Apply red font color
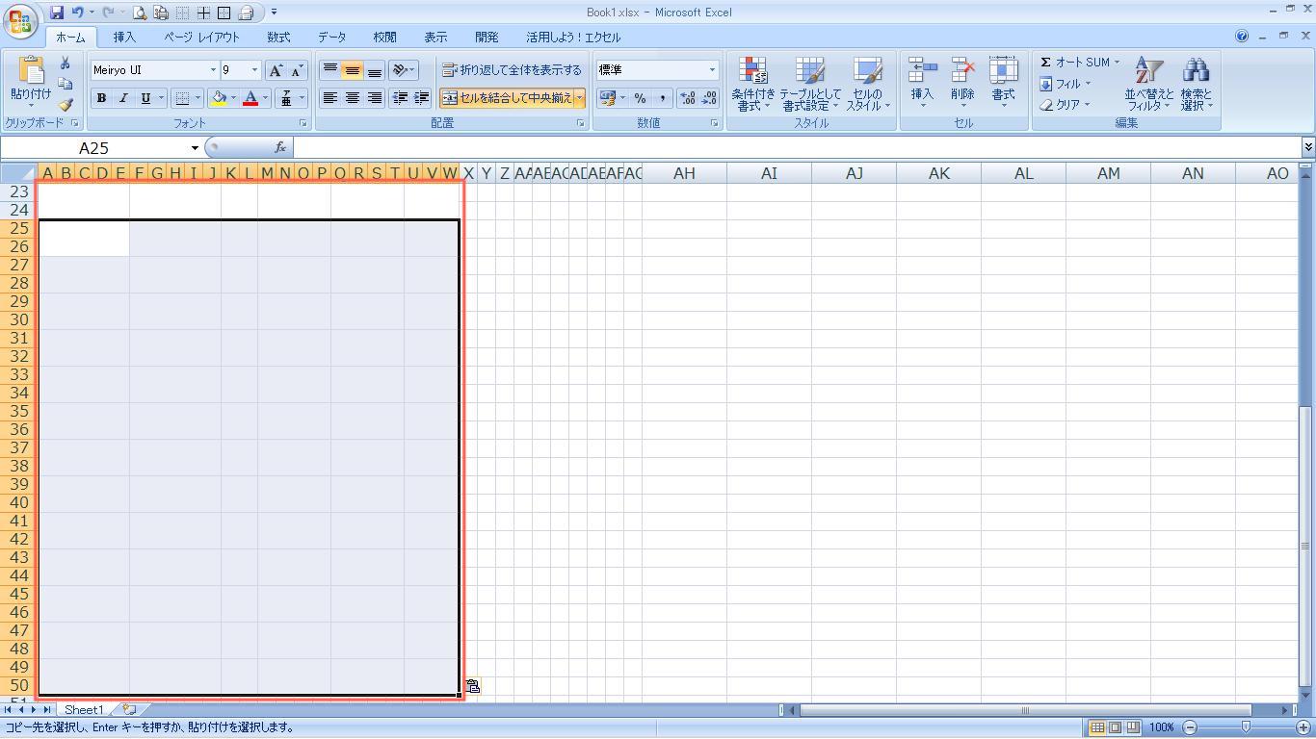 (250, 98)
